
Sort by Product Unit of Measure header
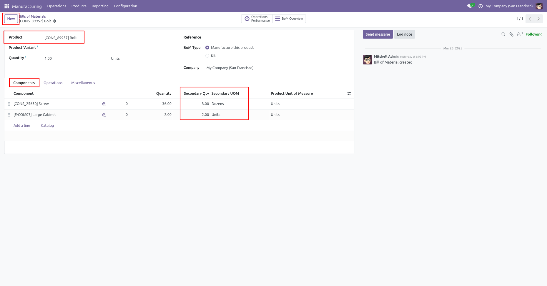(292, 94)
